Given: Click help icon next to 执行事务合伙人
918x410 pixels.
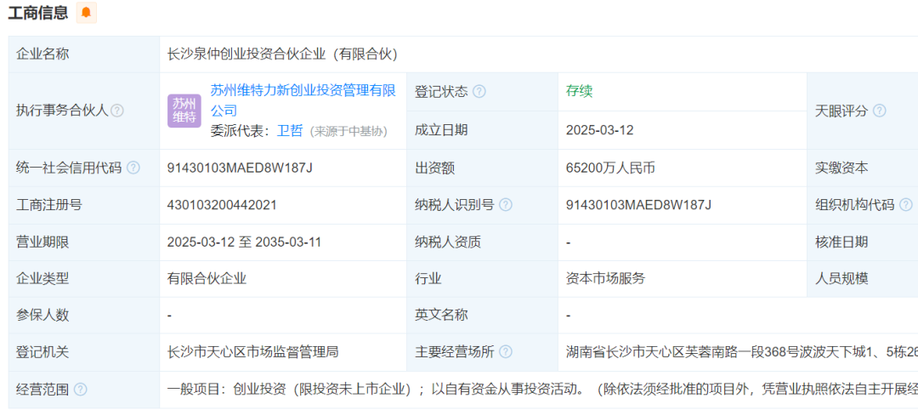Looking at the screenshot, I should pyautogui.click(x=117, y=111).
